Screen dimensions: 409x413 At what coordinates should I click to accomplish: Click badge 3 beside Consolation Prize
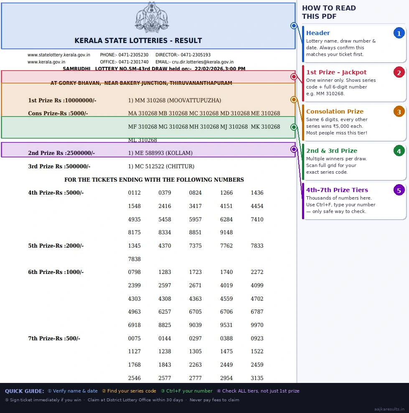[x=399, y=111]
